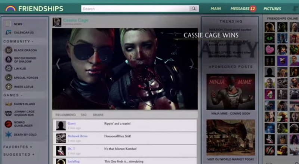Open the Calendar (5) icon
The image size is (299, 164).
(8, 32)
